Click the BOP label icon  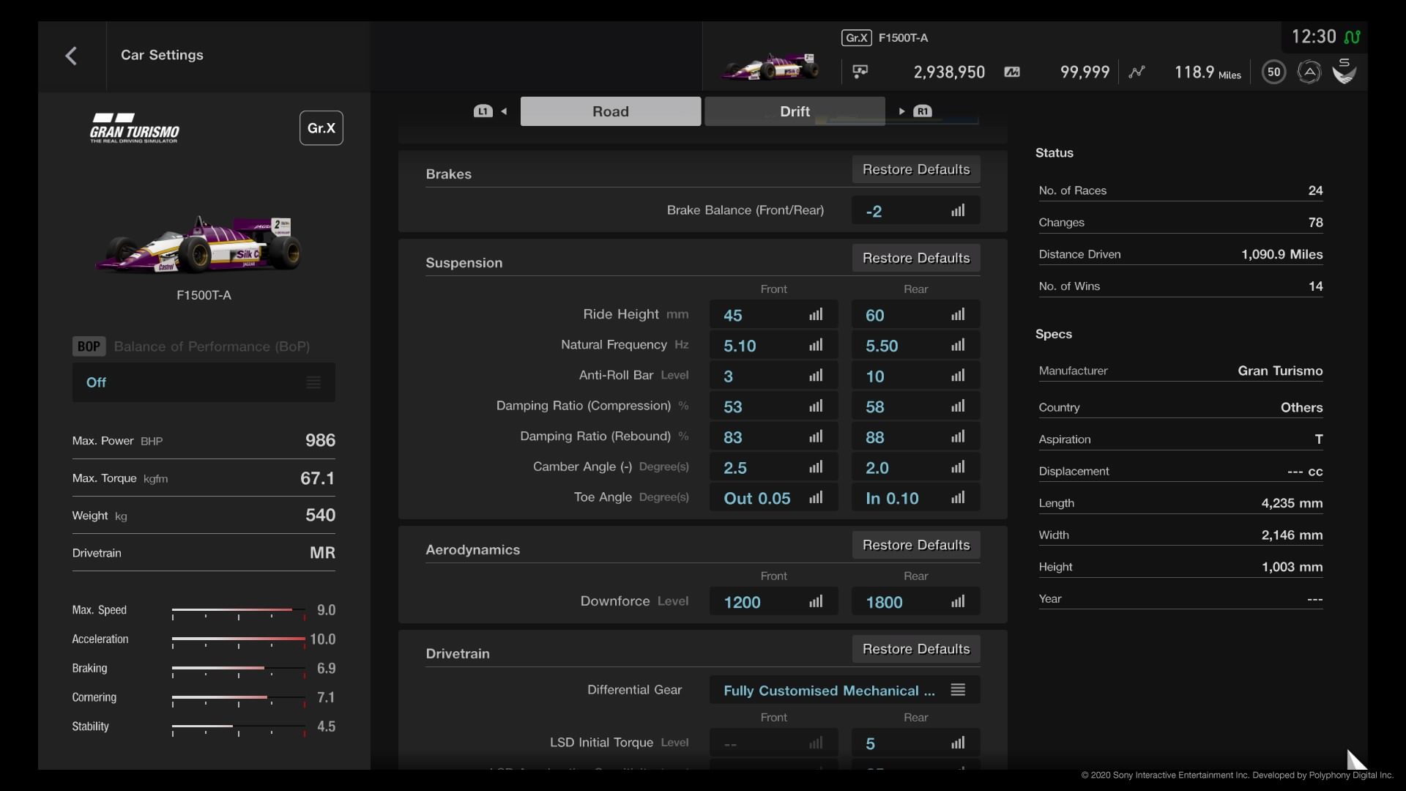pos(89,346)
